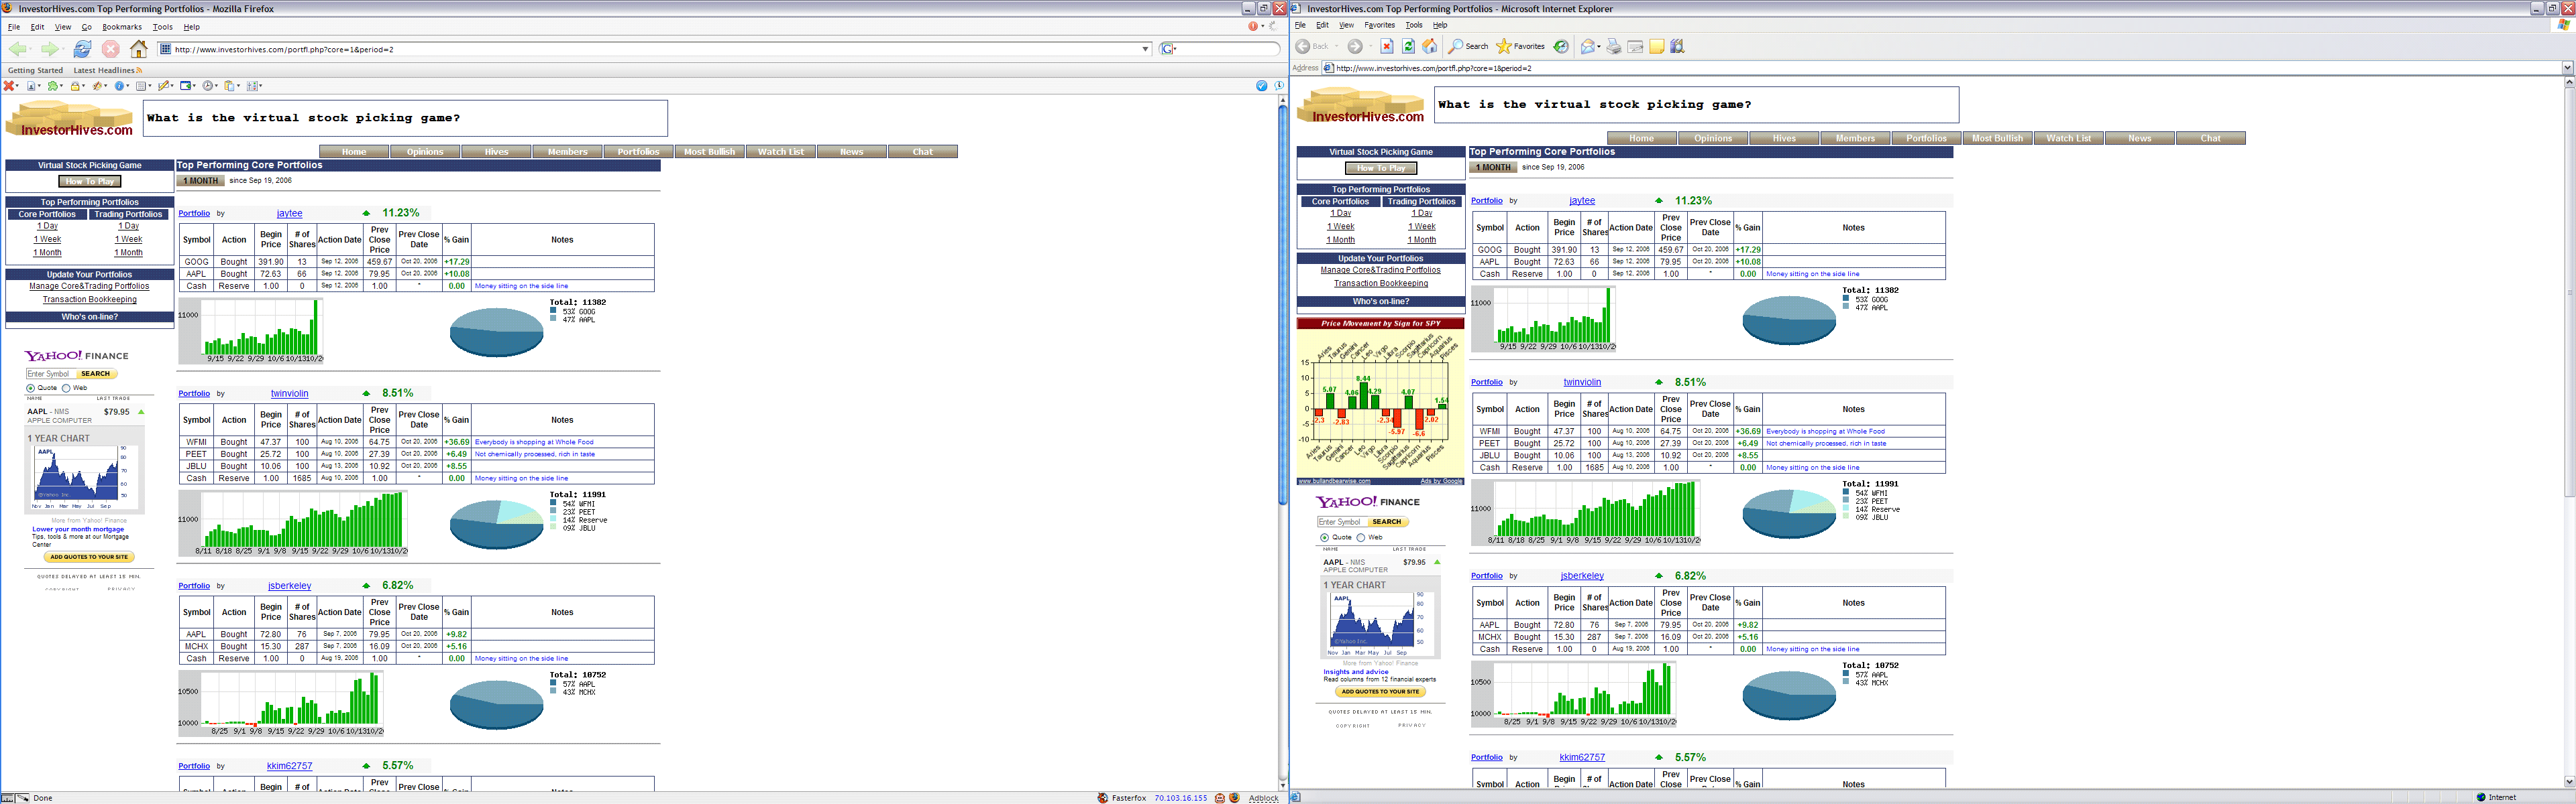This screenshot has height=804, width=2576.
Task: Open IE address bar dropdown arrow
Action: [2567, 68]
